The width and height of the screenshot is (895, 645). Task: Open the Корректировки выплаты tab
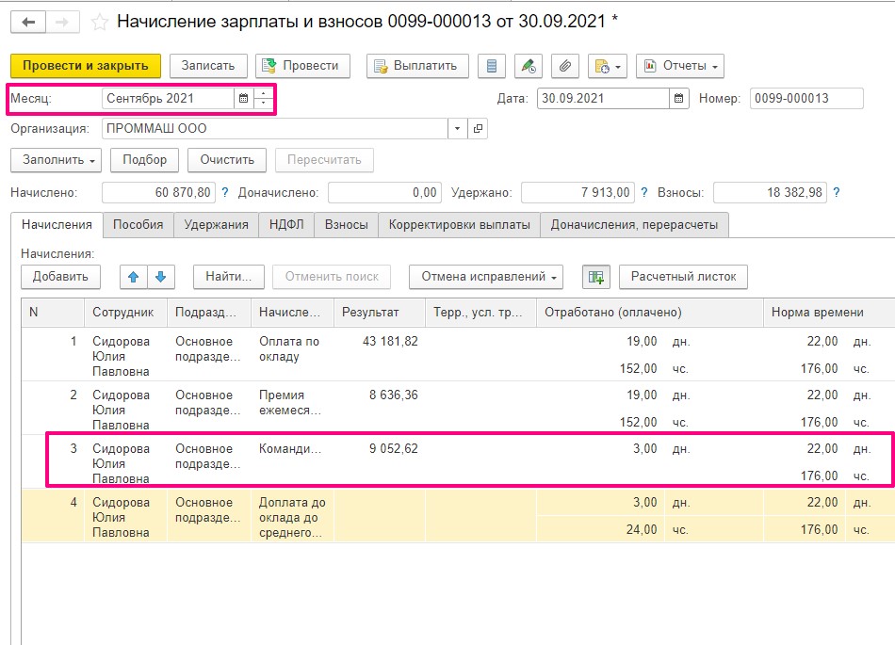(x=460, y=225)
